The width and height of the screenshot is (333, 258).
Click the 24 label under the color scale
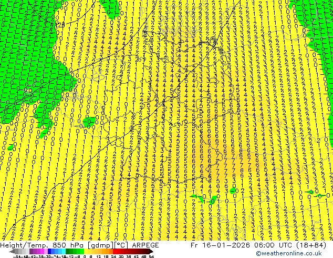pos(113,257)
